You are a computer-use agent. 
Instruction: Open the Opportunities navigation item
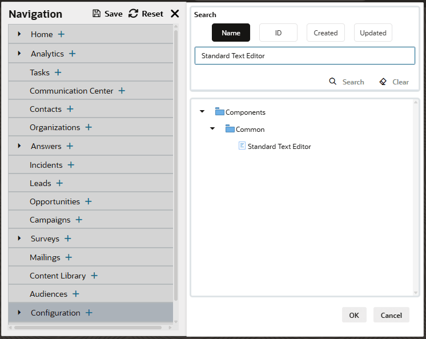click(x=55, y=201)
